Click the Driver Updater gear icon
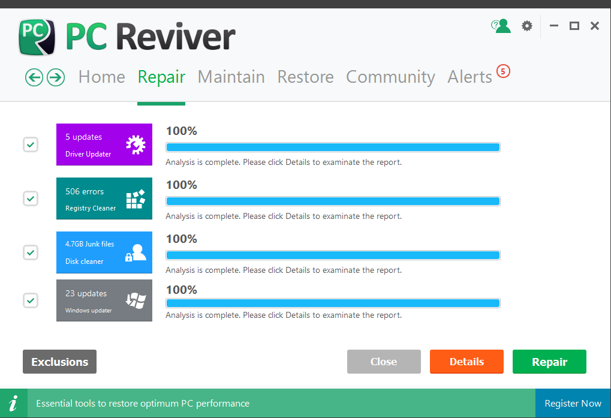The image size is (611, 418). 136,145
